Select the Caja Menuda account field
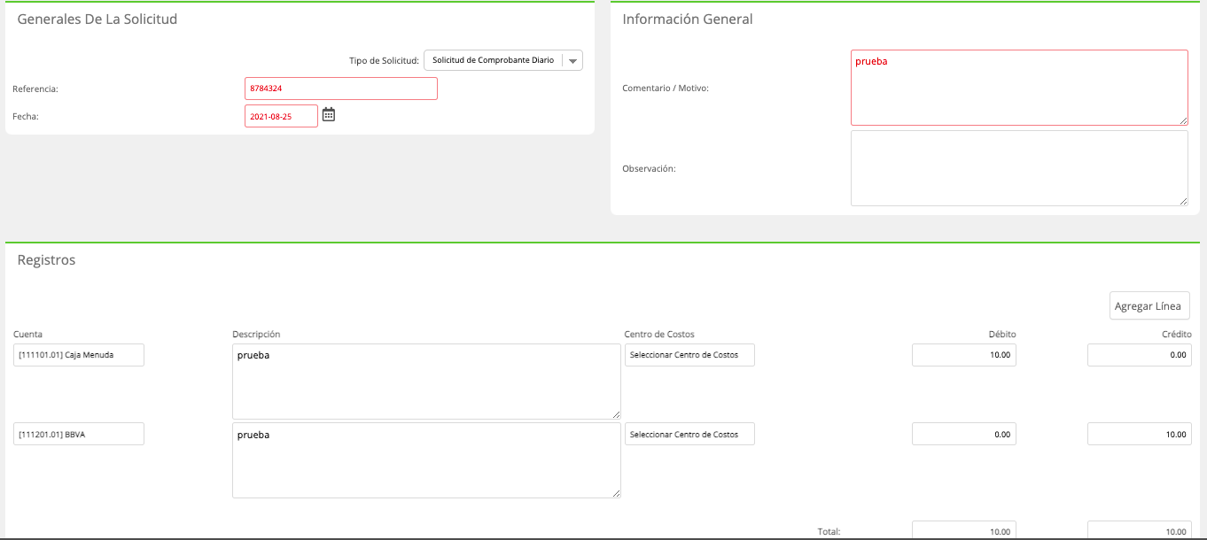Image resolution: width=1207 pixels, height=540 pixels. [x=79, y=355]
